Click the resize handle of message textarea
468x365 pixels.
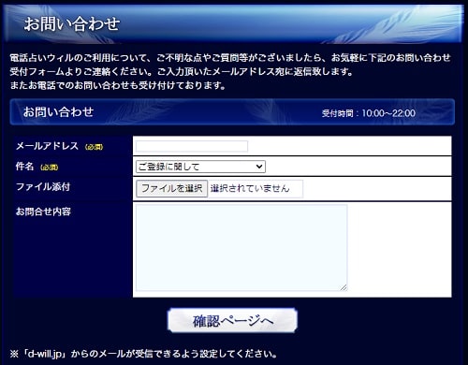point(344,287)
